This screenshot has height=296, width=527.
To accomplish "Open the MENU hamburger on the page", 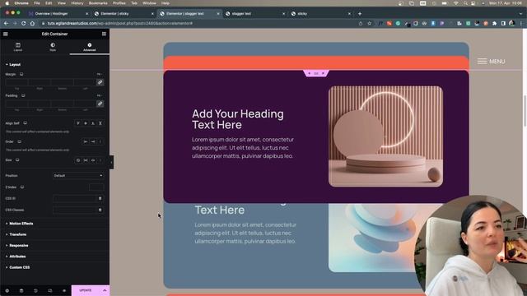I will pos(491,62).
